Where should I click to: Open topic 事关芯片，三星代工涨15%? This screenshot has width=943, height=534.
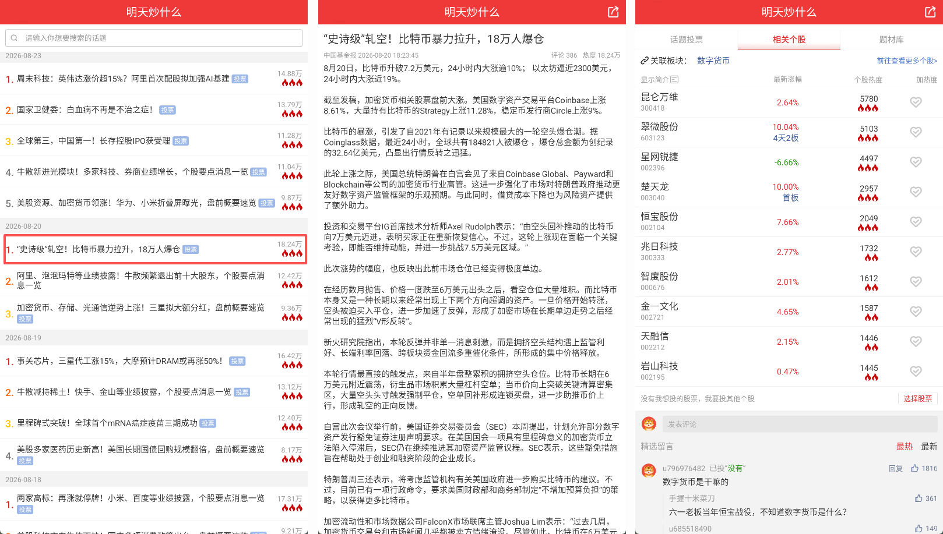pos(154,361)
